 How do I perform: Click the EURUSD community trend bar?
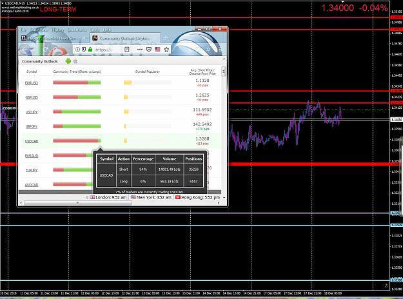tap(77, 82)
